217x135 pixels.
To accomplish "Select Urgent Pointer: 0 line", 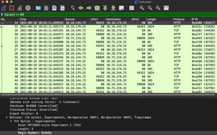I will pyautogui.click(x=24, y=114).
